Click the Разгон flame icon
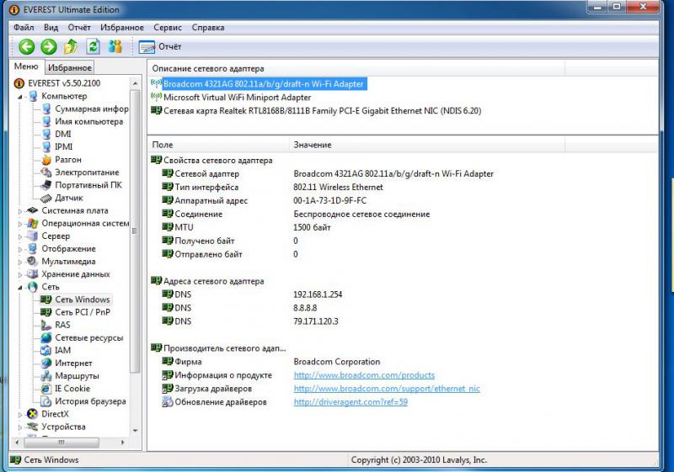 (46, 160)
